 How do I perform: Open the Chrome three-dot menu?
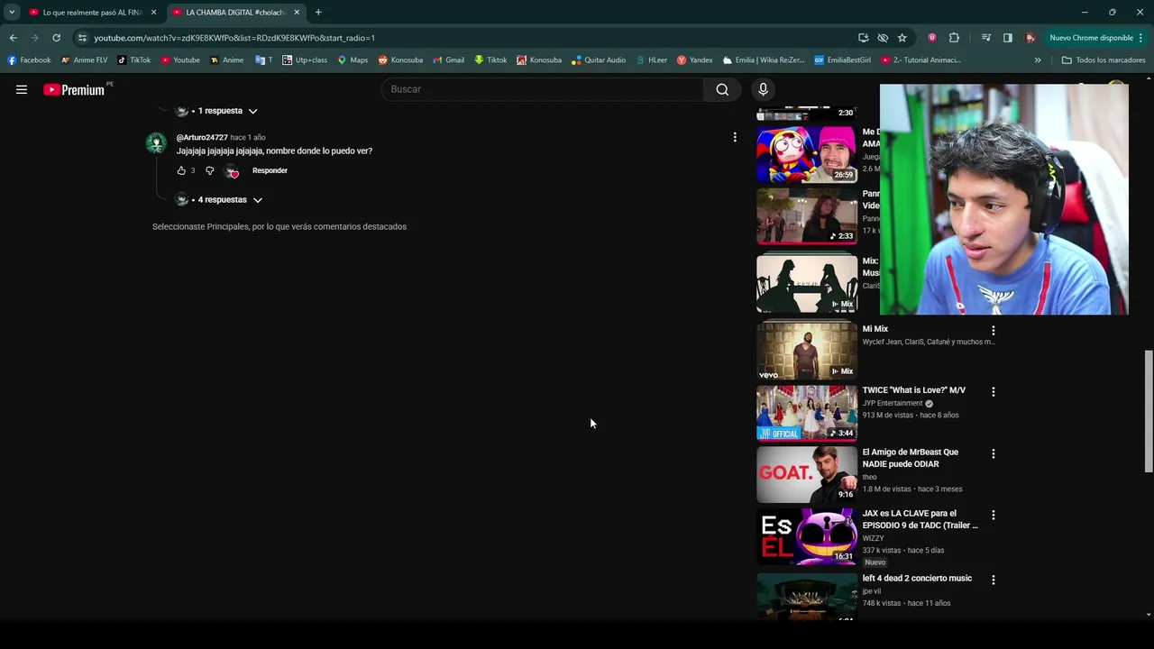(x=1141, y=38)
